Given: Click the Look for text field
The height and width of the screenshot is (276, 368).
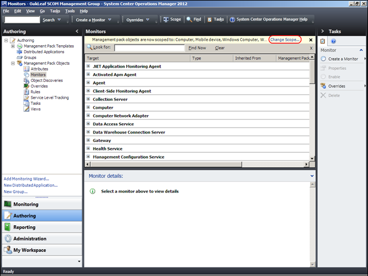Looking at the screenshot, I should point(150,48).
